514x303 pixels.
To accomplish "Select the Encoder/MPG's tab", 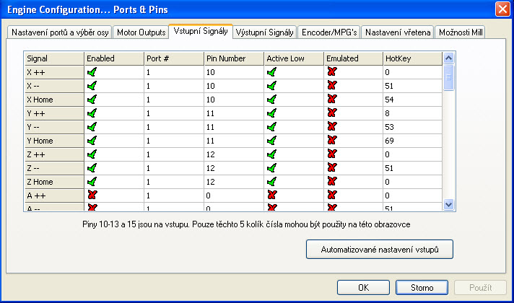I will click(329, 32).
